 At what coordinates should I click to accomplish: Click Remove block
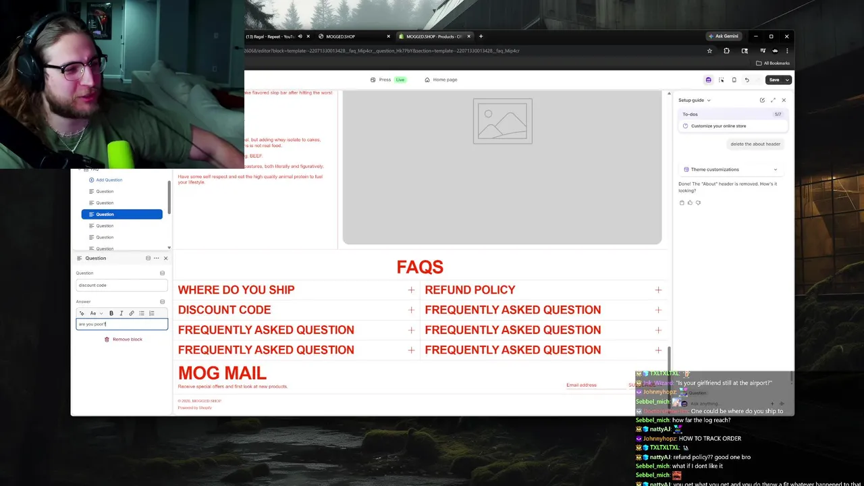pos(123,340)
